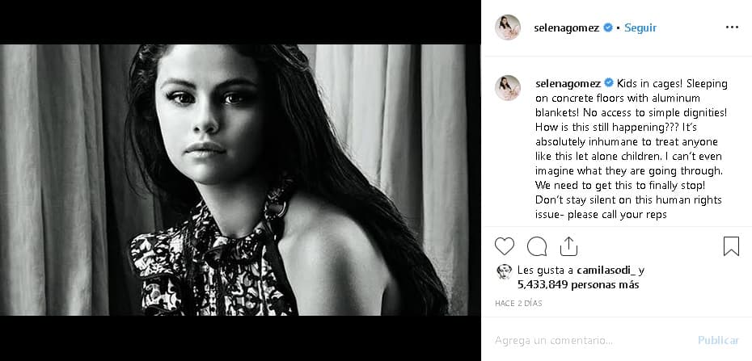Viewport: 752px width, 361px height.
Task: Click the caption text about kids in cages
Action: [632, 149]
